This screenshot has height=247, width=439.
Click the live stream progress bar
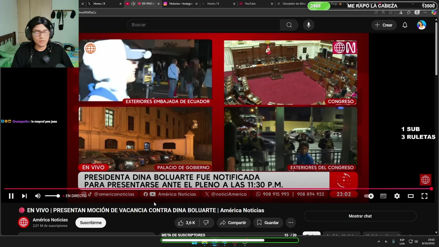218,189
